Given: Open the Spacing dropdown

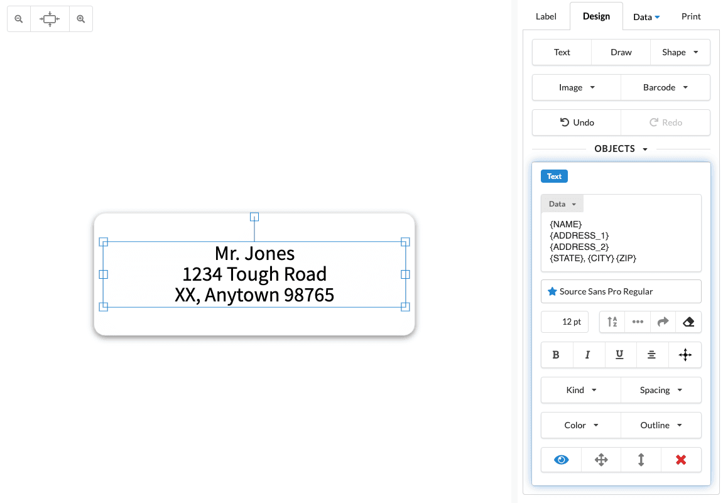Looking at the screenshot, I should [661, 390].
